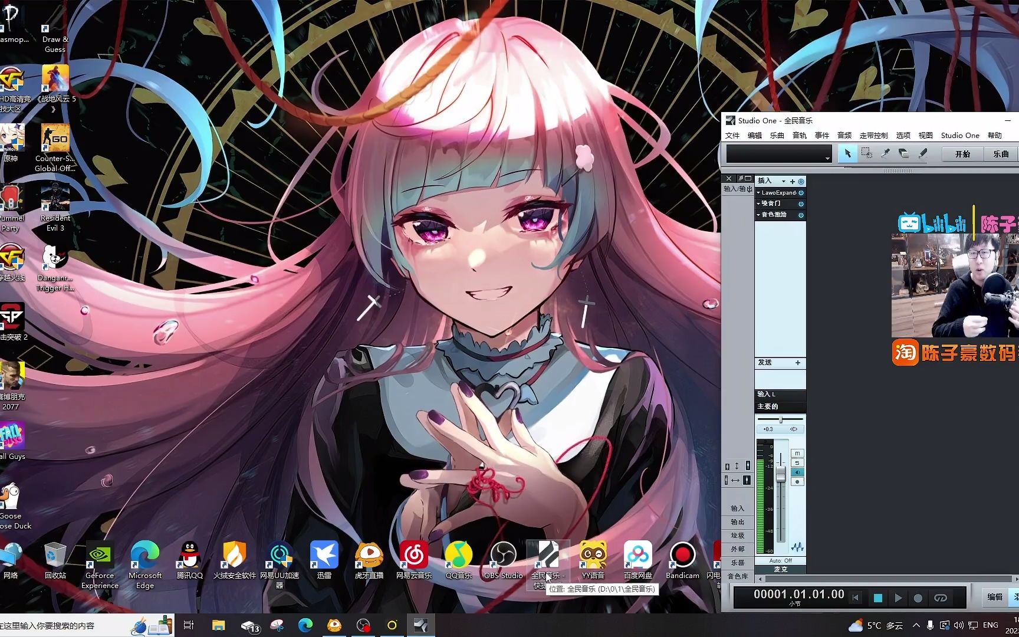Open Task View on taskbar
The height and width of the screenshot is (637, 1019).
(x=189, y=625)
